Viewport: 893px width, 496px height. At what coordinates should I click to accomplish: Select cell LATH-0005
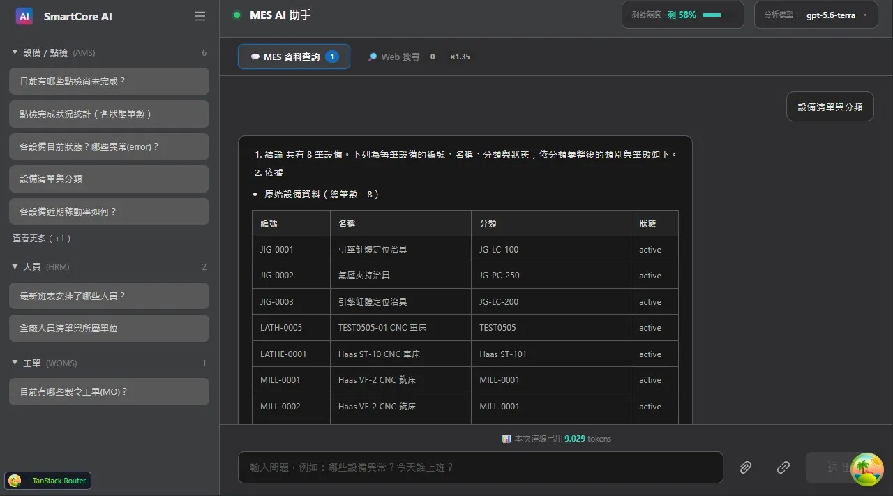[x=291, y=328]
